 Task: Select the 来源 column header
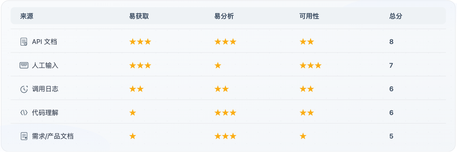tap(27, 16)
